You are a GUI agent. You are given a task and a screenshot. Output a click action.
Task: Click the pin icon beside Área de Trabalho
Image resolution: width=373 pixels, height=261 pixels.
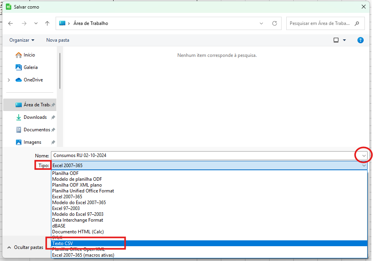(53, 105)
